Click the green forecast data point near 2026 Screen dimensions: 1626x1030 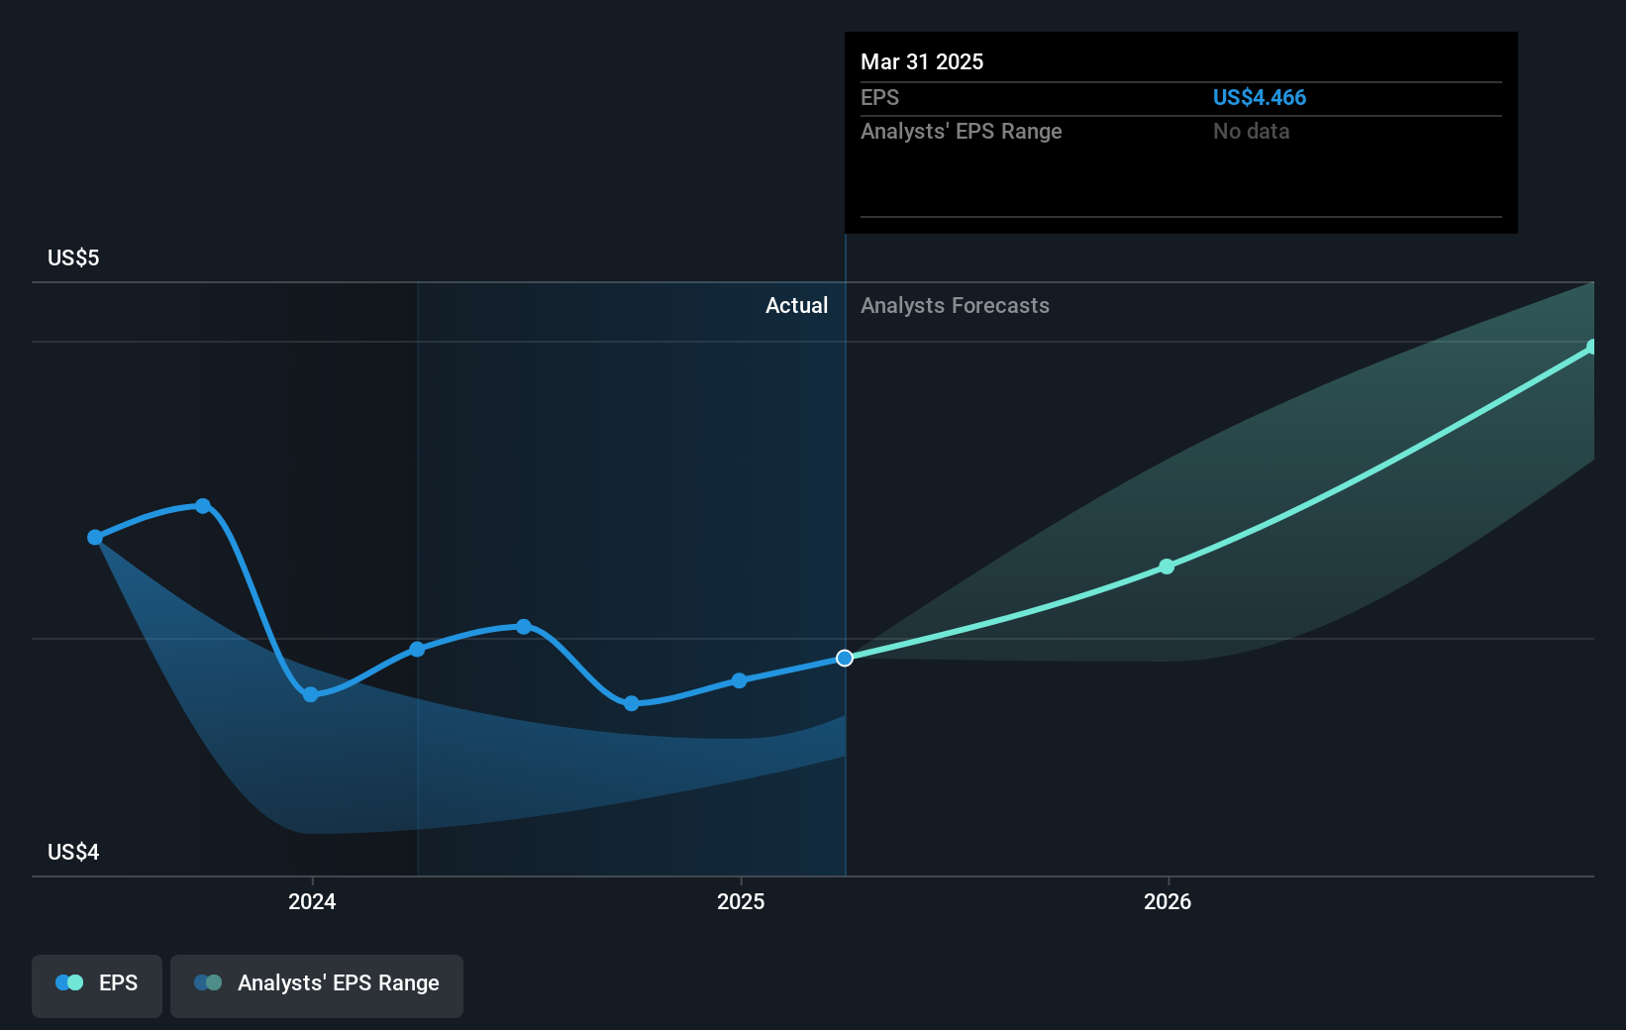(1167, 566)
